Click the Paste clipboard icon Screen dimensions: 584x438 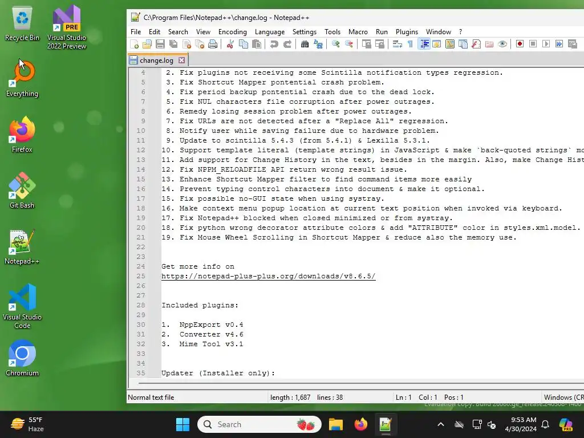coord(257,44)
